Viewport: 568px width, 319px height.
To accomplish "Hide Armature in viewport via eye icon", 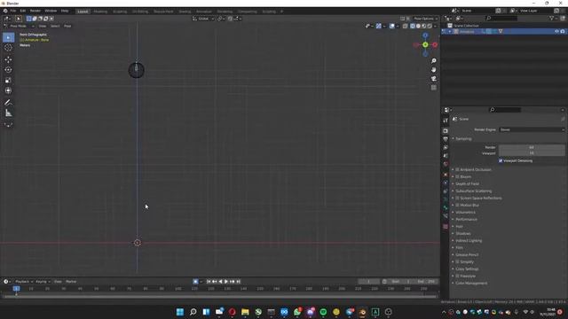I will pyautogui.click(x=556, y=32).
